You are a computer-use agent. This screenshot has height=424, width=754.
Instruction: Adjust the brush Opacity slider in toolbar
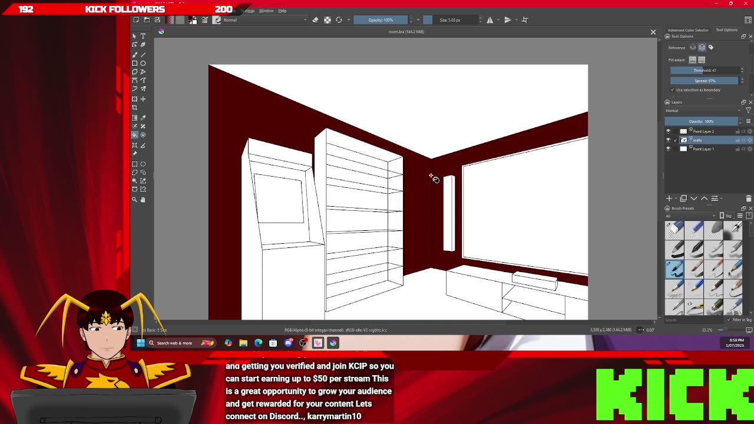381,20
